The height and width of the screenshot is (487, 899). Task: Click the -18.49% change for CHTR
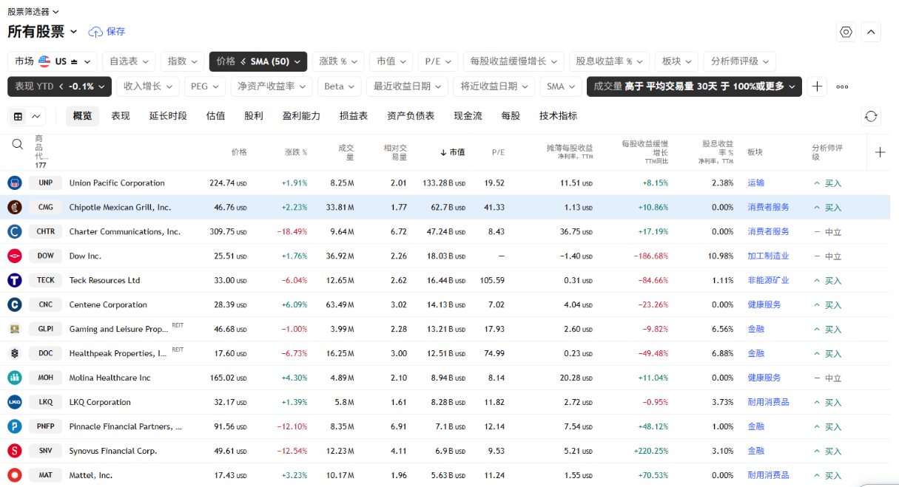point(292,231)
